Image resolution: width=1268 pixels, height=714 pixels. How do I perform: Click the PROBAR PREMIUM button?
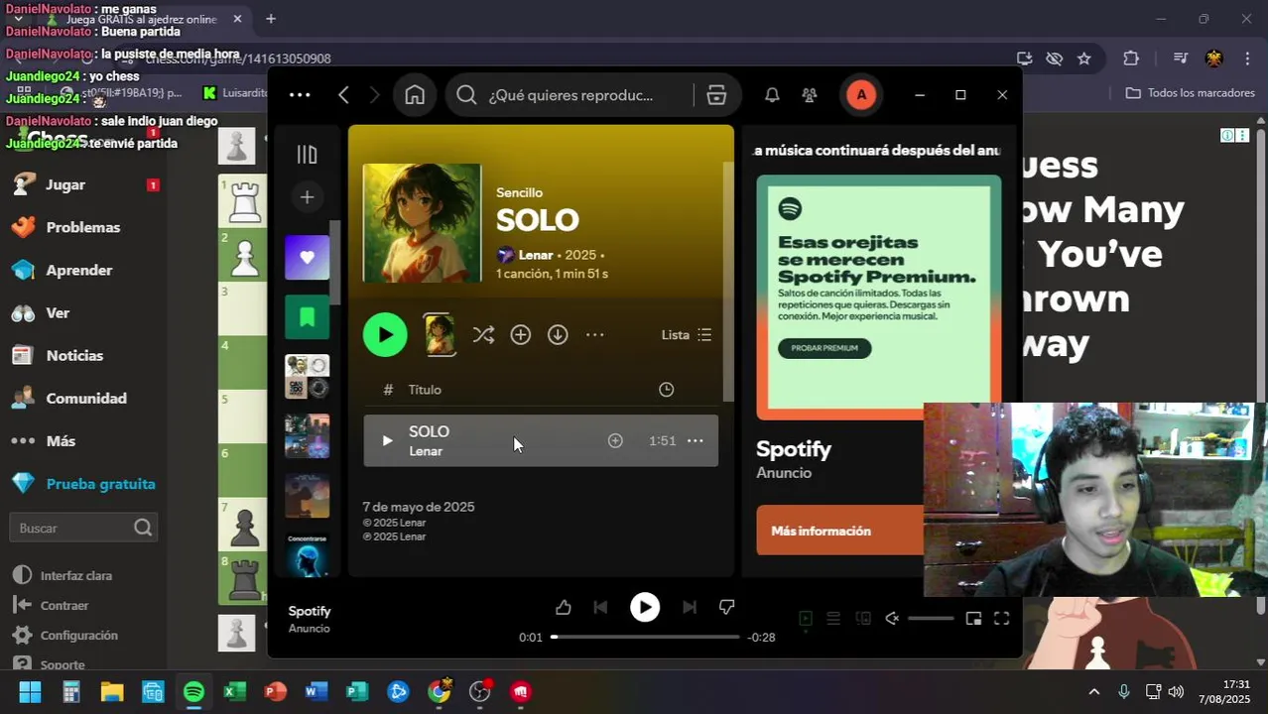coord(824,348)
